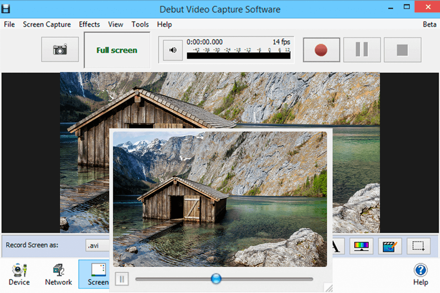This screenshot has height=293, width=440.
Task: Open the Effects menu
Action: [x=89, y=24]
